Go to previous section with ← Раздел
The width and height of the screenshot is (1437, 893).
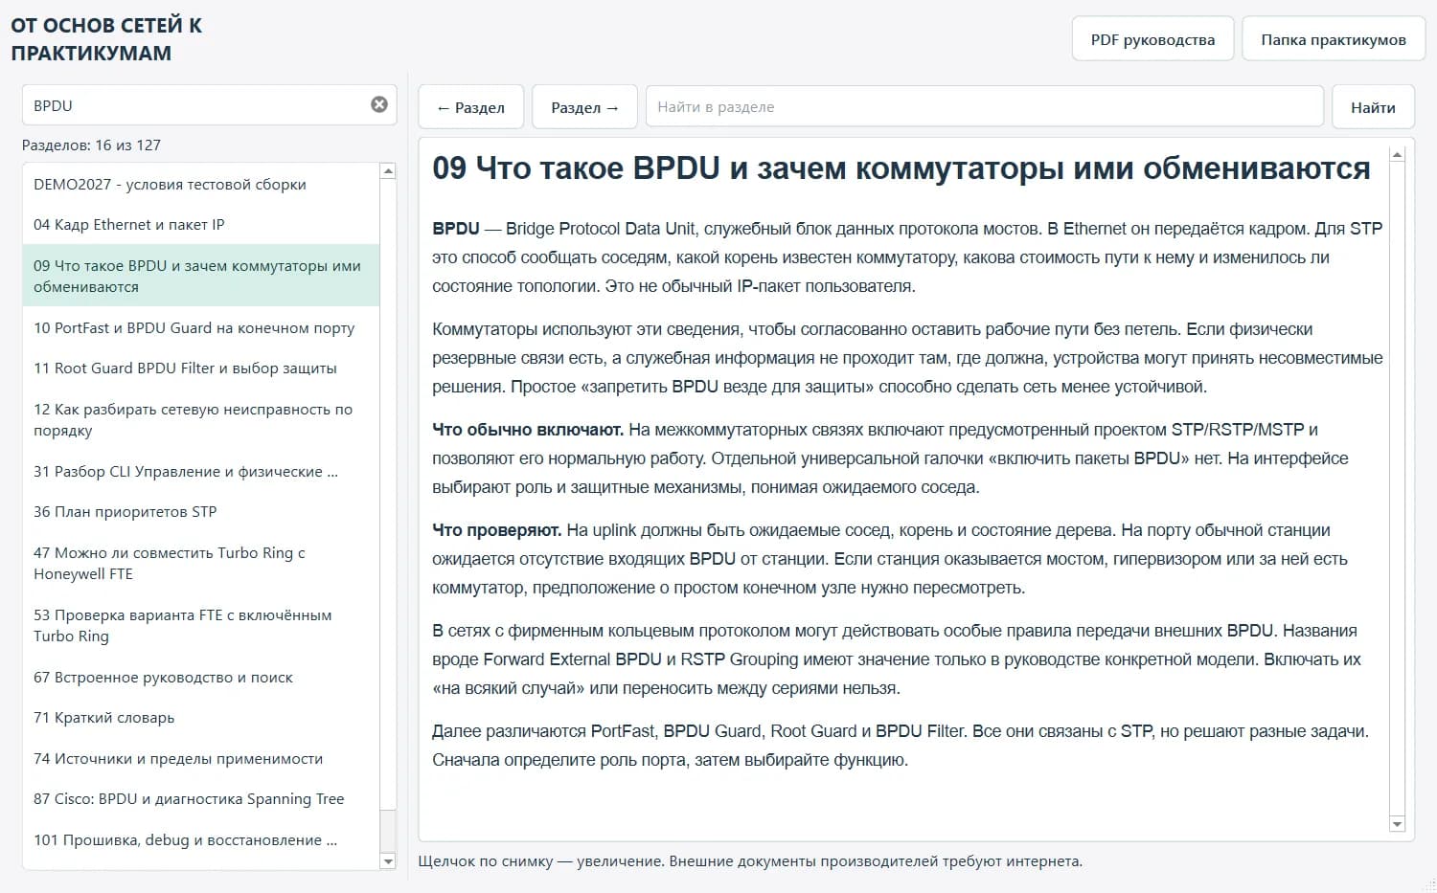click(x=470, y=107)
